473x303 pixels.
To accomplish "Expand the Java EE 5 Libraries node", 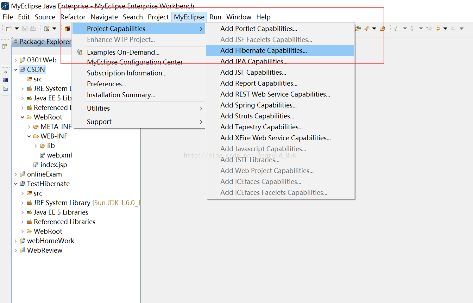I will pyautogui.click(x=23, y=212).
